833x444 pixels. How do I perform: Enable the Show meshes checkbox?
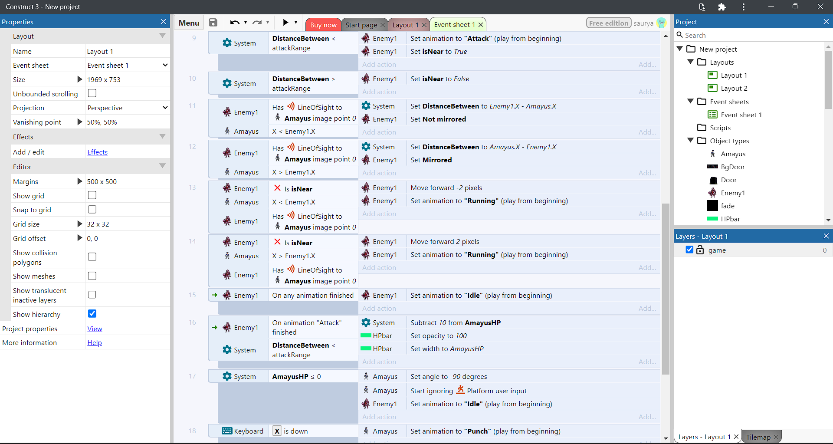pos(92,276)
